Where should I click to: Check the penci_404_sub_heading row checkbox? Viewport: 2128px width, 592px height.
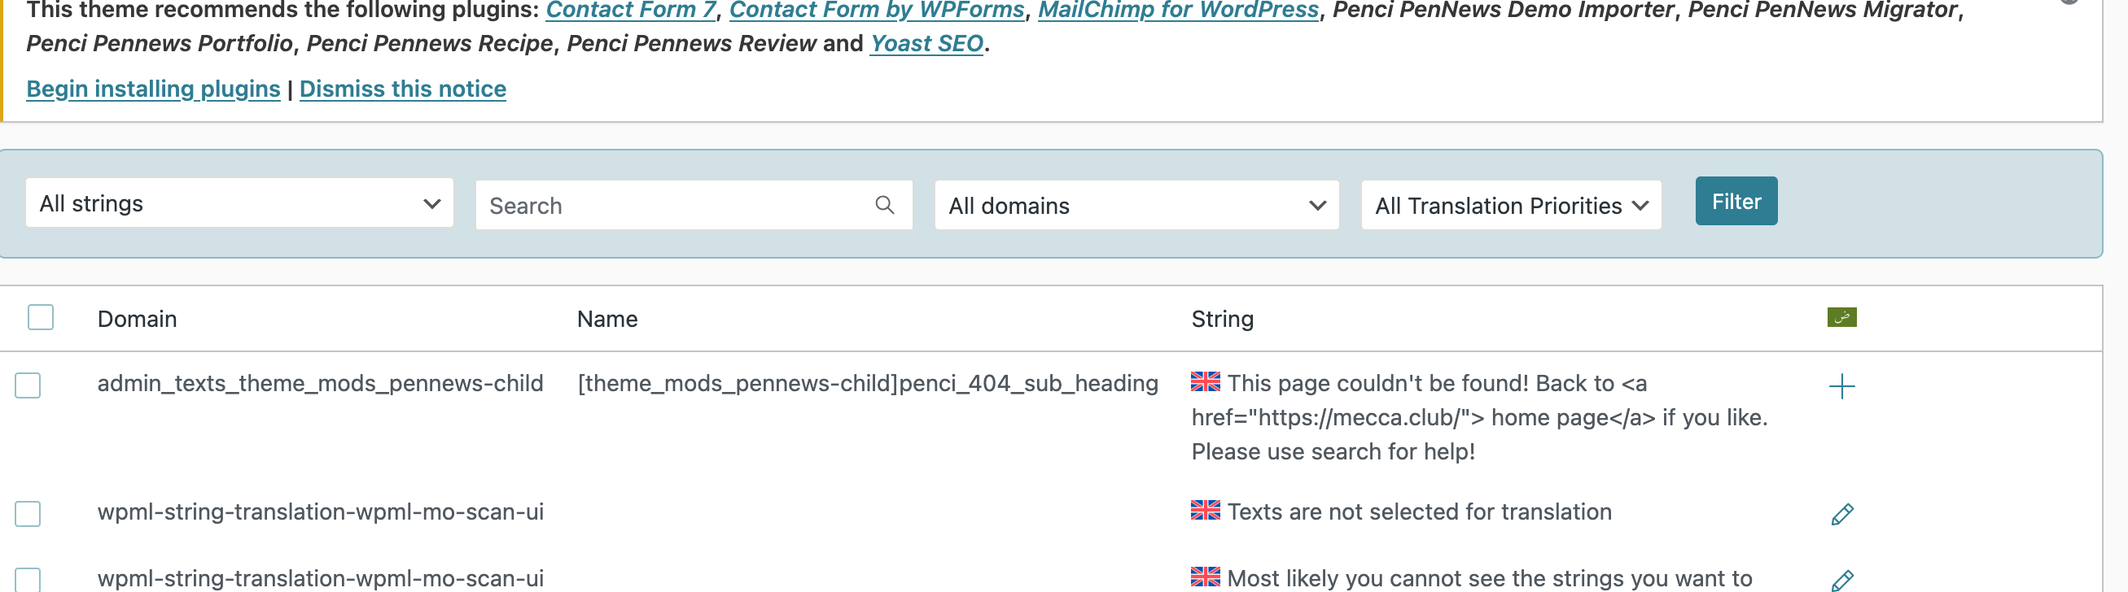28,385
